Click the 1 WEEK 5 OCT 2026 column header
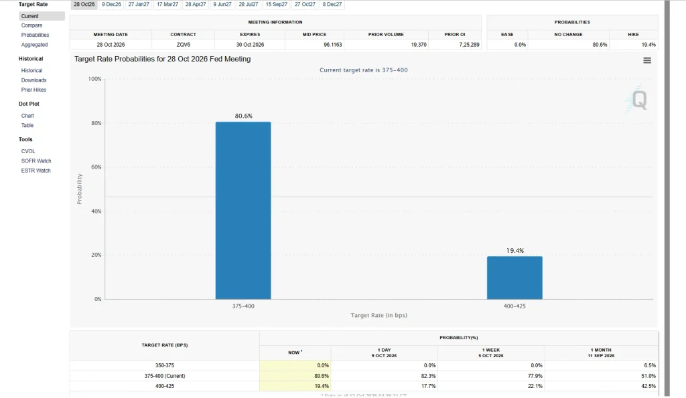 pos(491,353)
